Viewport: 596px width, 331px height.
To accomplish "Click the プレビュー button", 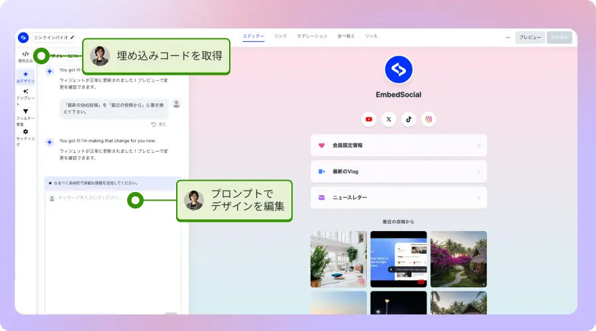I will (x=530, y=37).
